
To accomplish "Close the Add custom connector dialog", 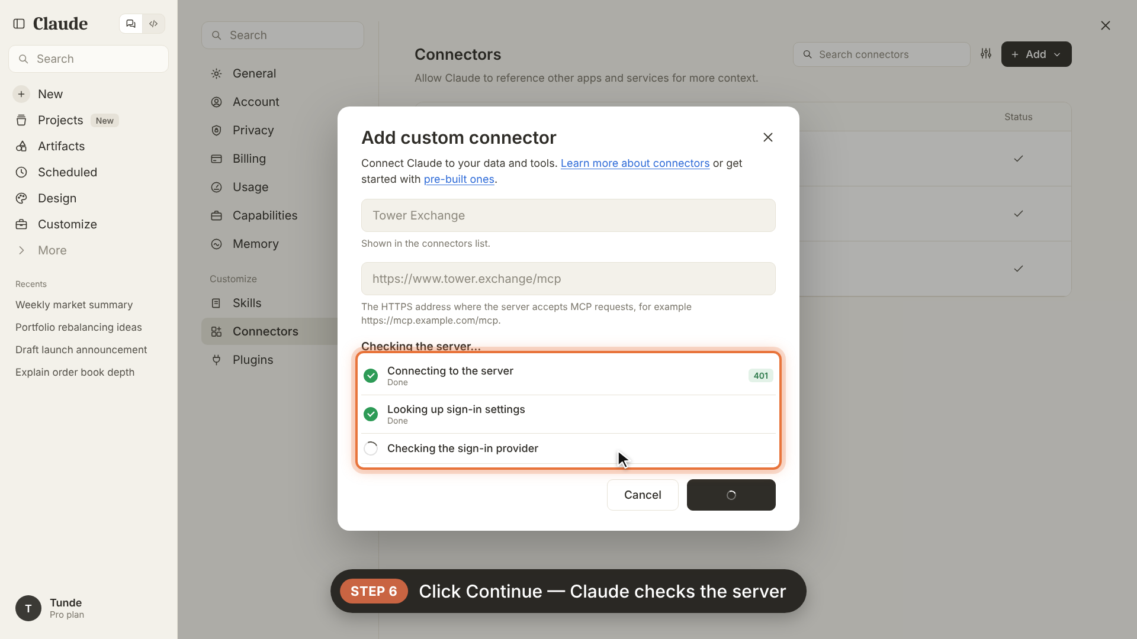I will click(768, 137).
